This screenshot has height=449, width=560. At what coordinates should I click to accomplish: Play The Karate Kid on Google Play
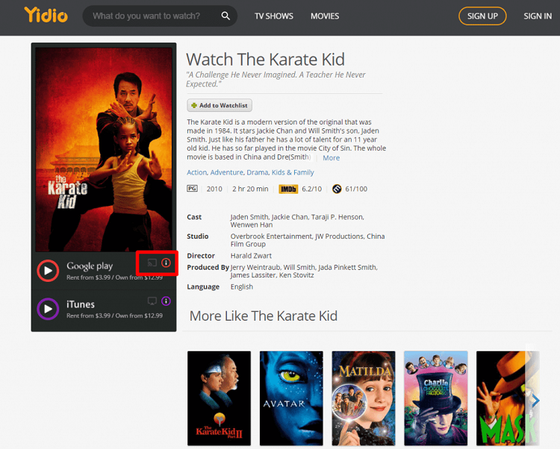[x=48, y=271]
